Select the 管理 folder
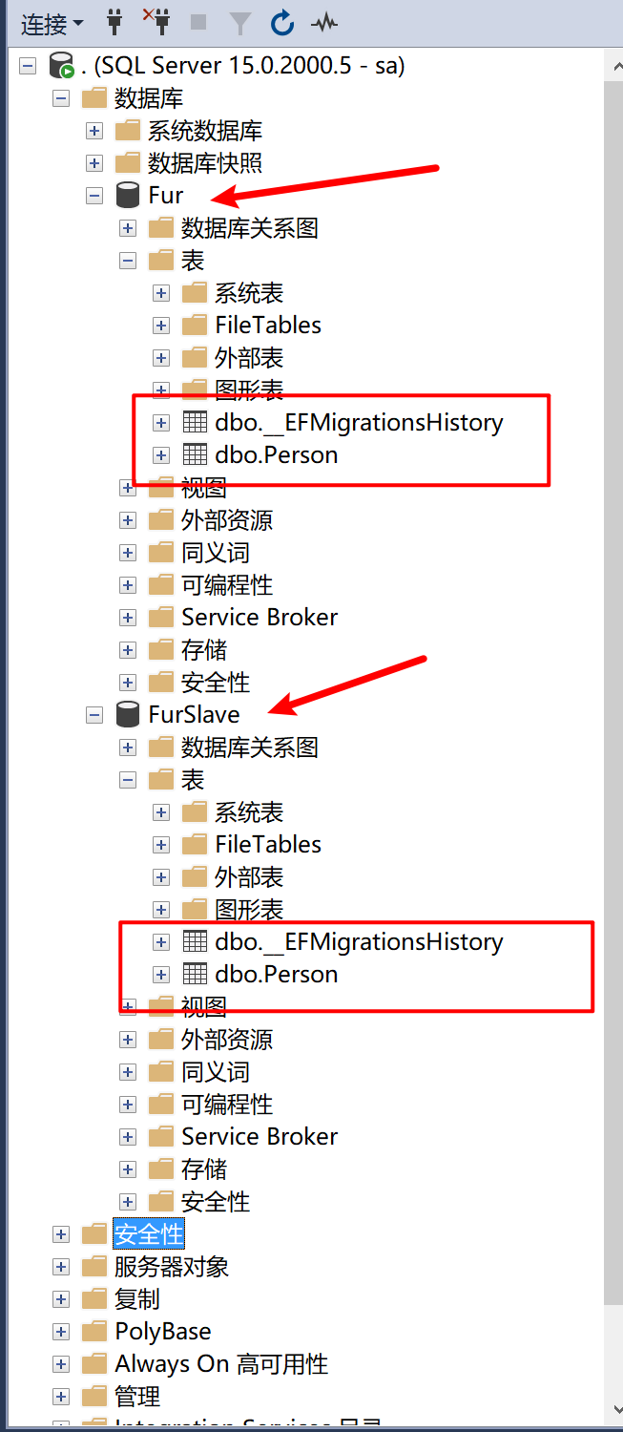623x1432 pixels. click(x=137, y=1397)
